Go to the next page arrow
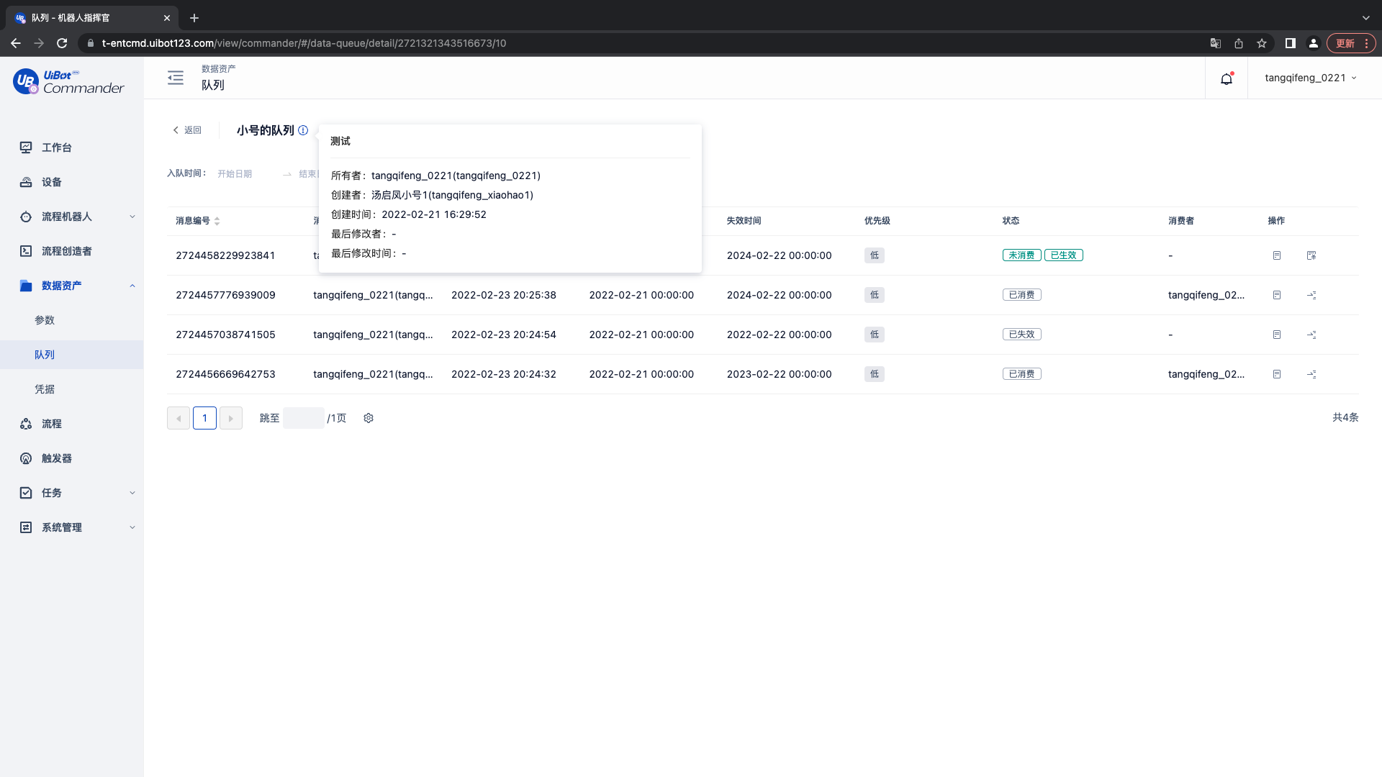1382x777 pixels. [x=230, y=418]
